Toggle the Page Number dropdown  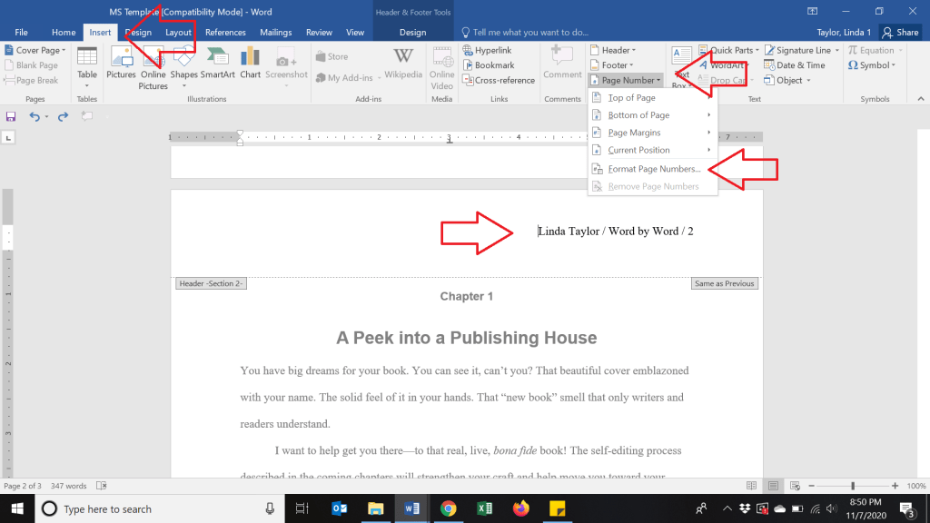627,80
